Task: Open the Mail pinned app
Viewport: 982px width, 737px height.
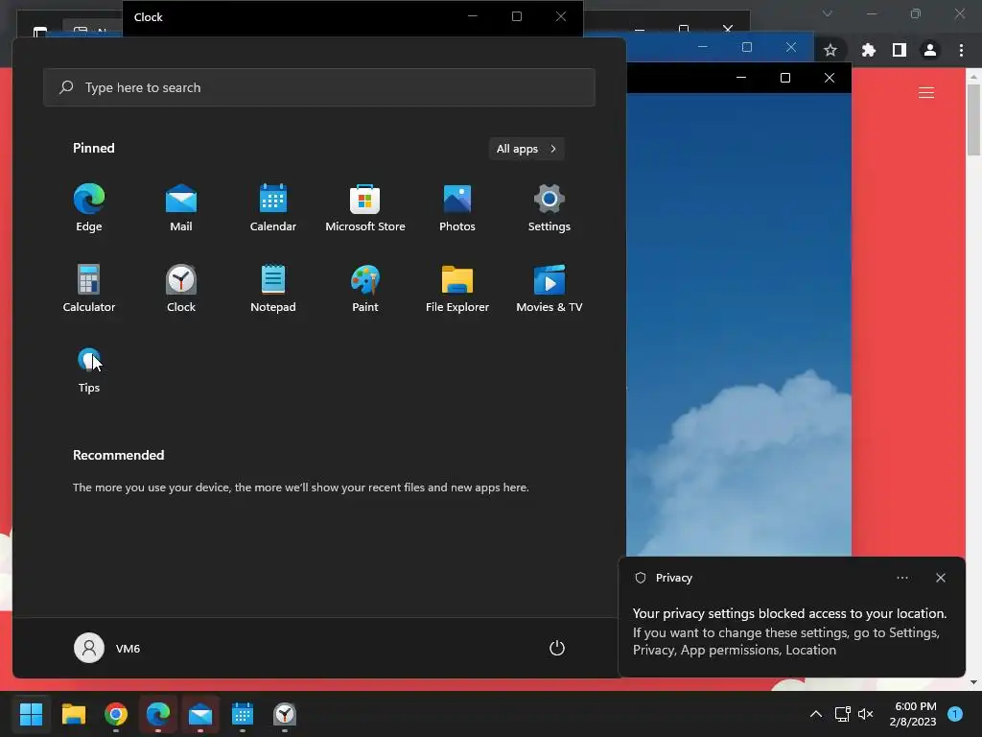Action: point(181,208)
